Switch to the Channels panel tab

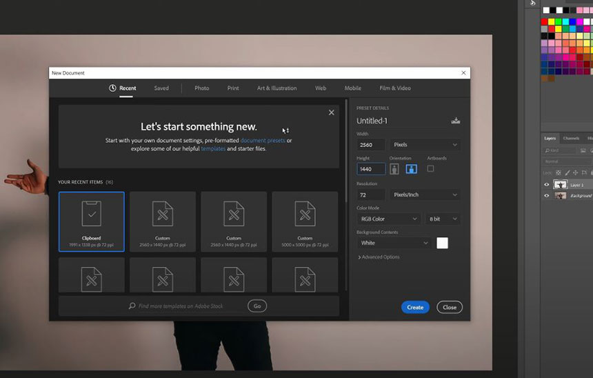coord(571,139)
